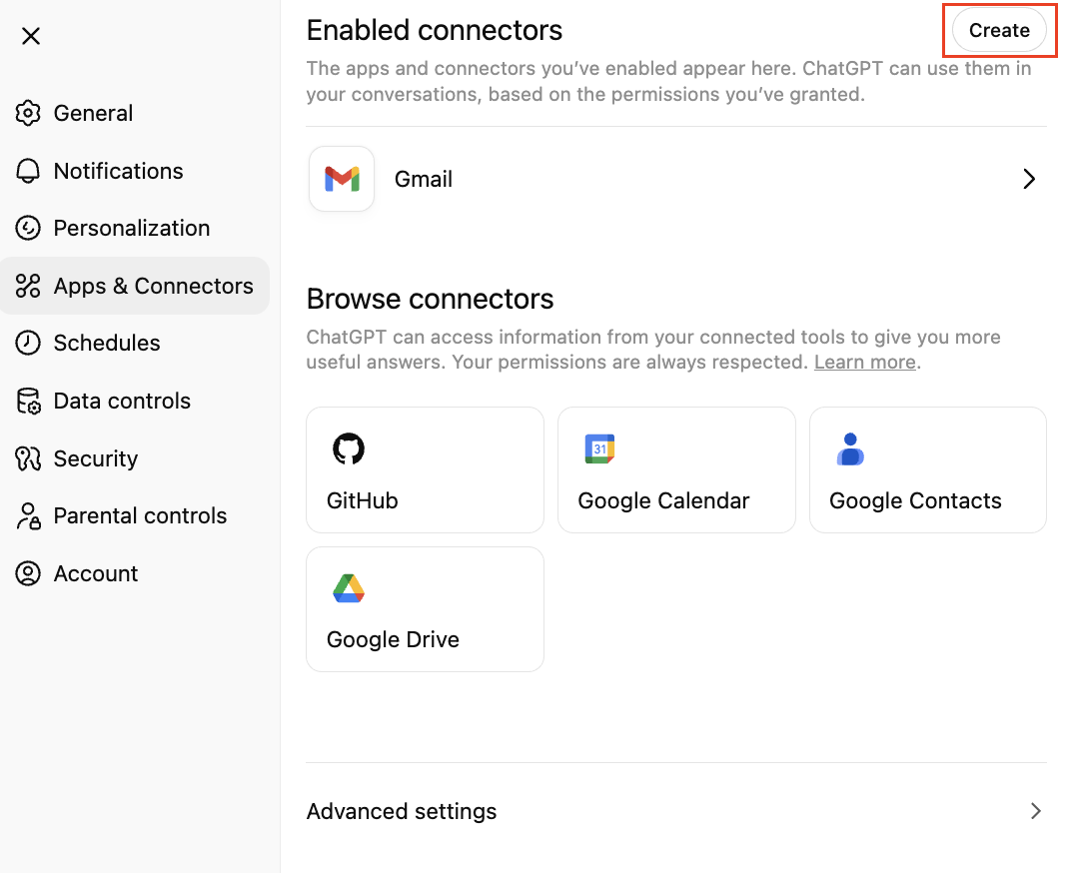Open the Advanced settings row
The image size is (1067, 873).
(402, 811)
